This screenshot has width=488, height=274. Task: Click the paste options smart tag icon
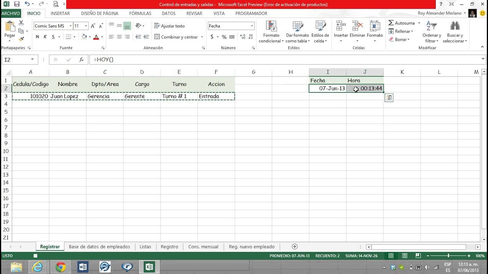389,98
